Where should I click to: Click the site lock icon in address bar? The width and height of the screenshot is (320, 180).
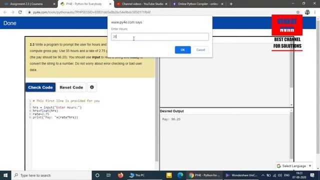pyautogui.click(x=29, y=12)
